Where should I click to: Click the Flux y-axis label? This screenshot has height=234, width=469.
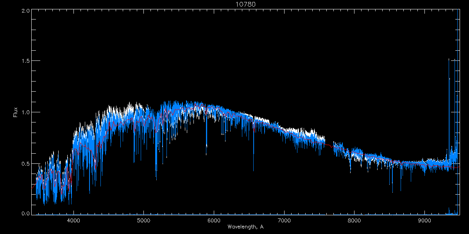coord(16,112)
